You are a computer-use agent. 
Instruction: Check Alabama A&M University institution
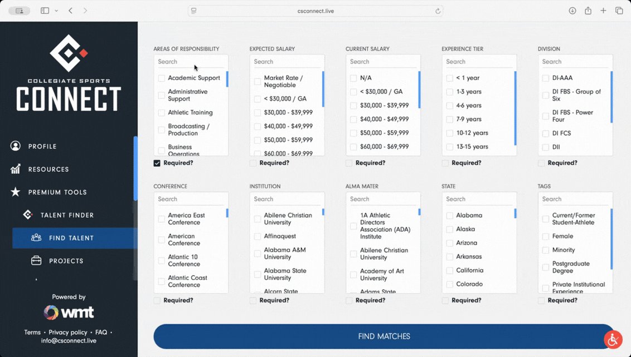258,254
